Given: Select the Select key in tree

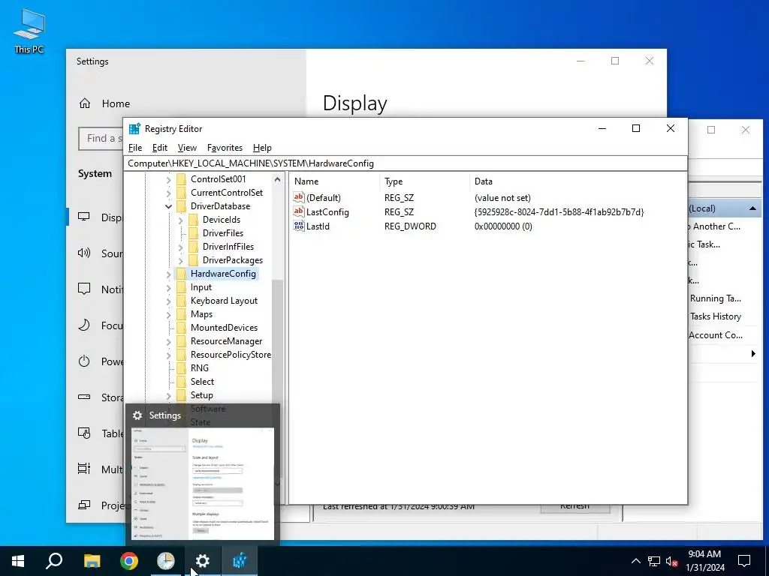Looking at the screenshot, I should click(x=202, y=382).
